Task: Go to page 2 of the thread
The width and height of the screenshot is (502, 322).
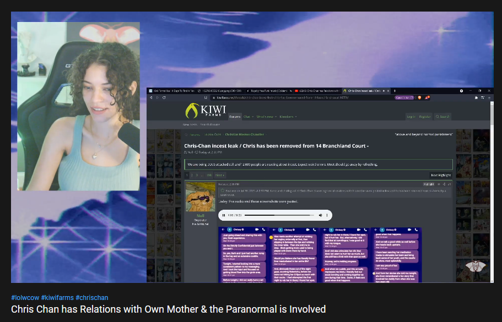Action: (x=192, y=175)
